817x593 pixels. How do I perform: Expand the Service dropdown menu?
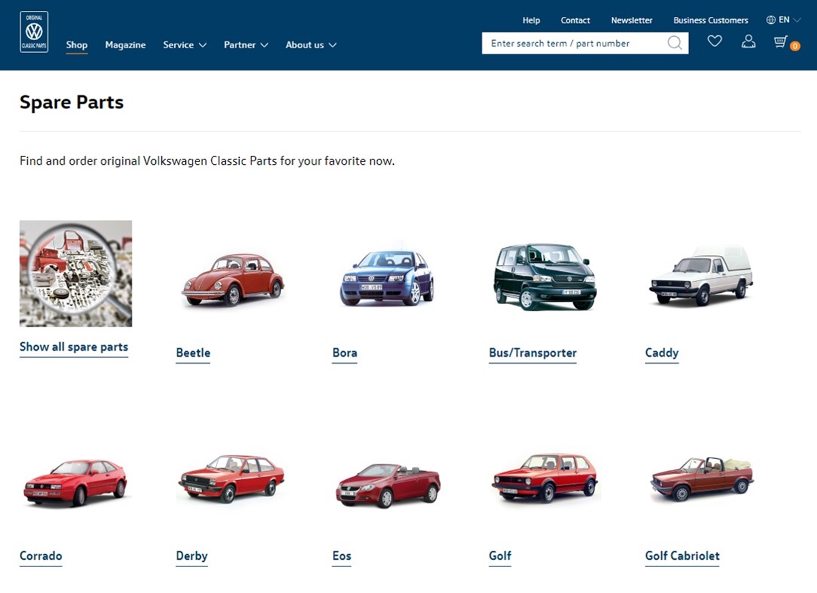point(185,45)
